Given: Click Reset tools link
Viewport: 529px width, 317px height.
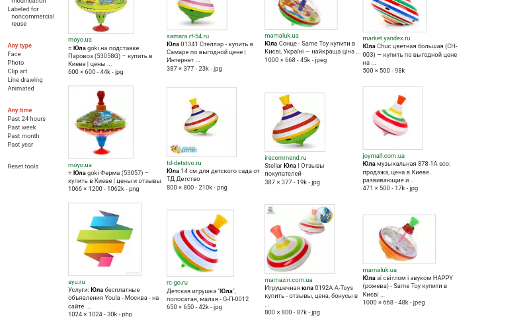Looking at the screenshot, I should [x=23, y=166].
